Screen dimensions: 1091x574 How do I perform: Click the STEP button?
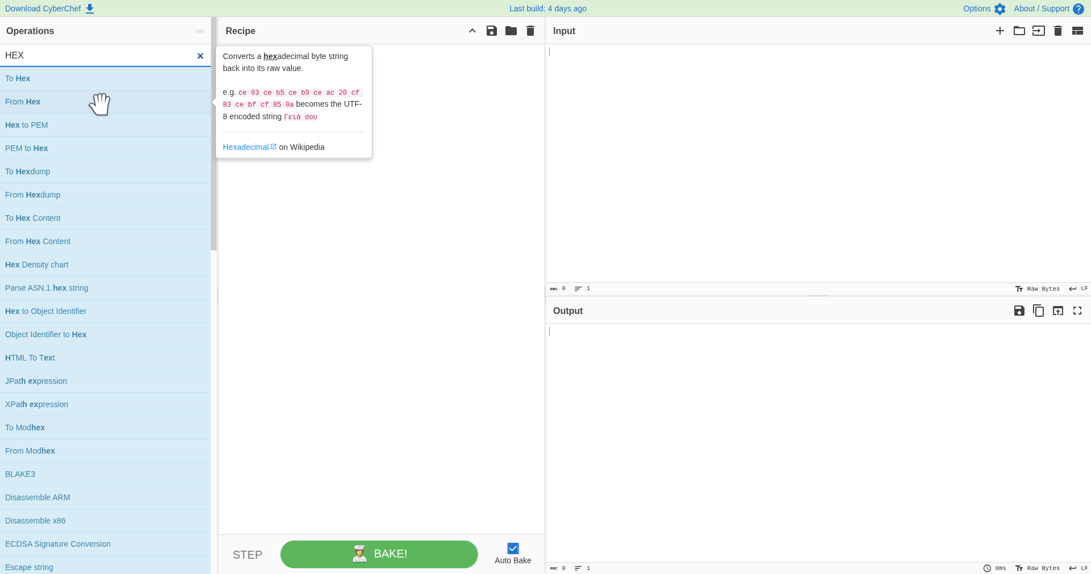(x=247, y=555)
